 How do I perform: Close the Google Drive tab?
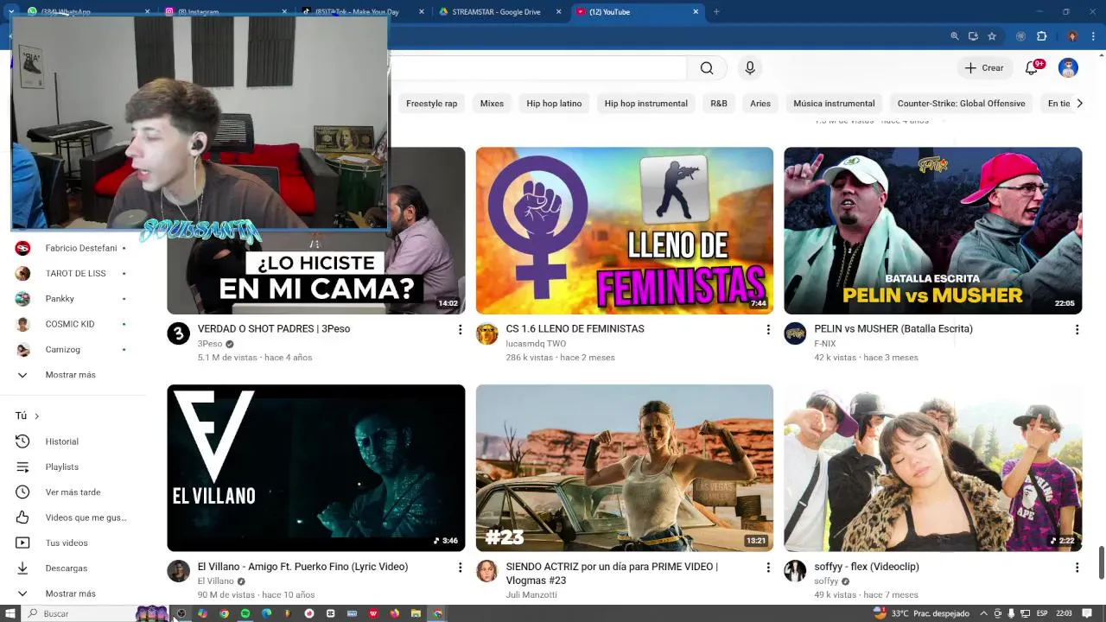pos(558,12)
